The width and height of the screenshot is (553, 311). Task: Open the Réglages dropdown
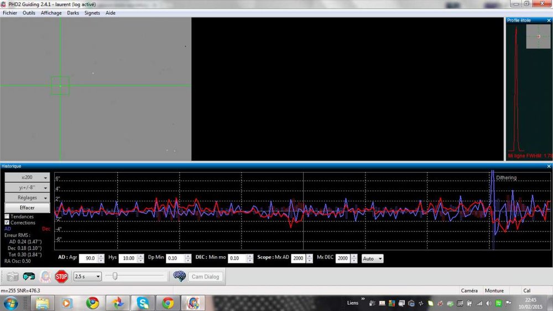[x=27, y=198]
